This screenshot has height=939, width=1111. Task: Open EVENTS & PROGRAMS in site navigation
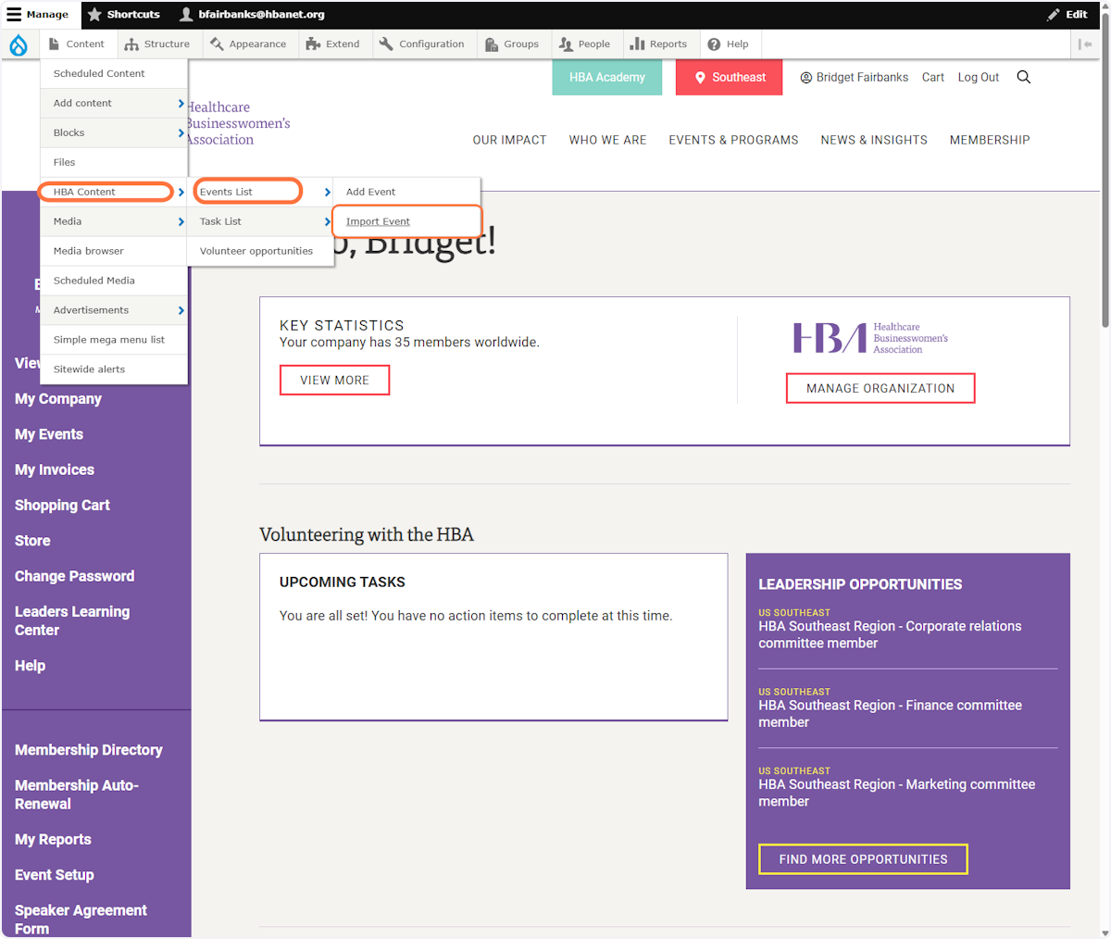click(733, 140)
